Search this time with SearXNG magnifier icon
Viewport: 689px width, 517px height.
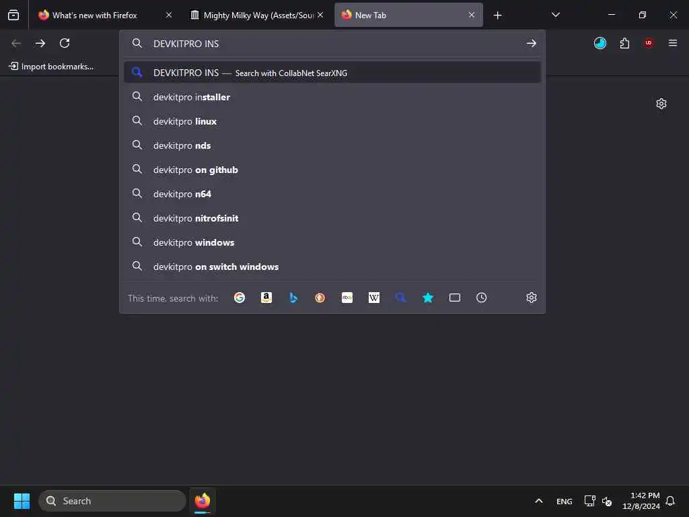401,298
